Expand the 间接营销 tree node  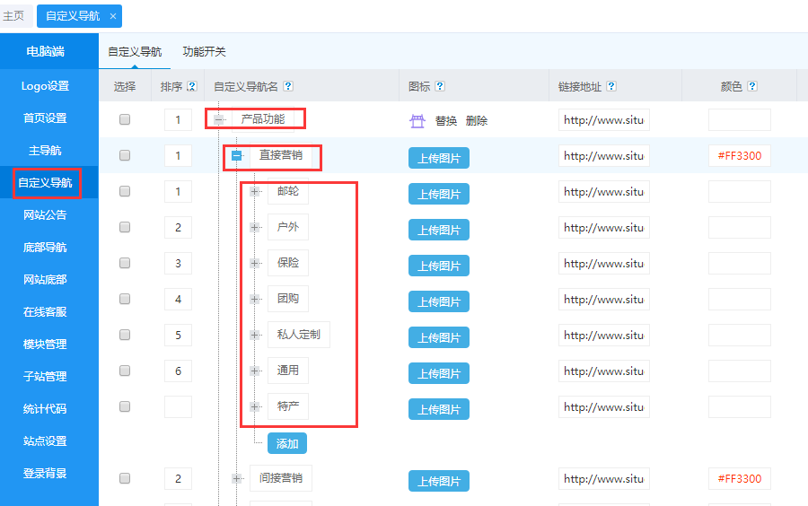click(237, 478)
